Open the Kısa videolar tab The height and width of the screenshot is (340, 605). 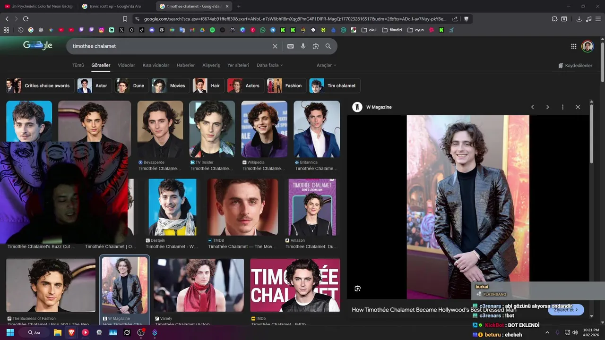tap(156, 65)
